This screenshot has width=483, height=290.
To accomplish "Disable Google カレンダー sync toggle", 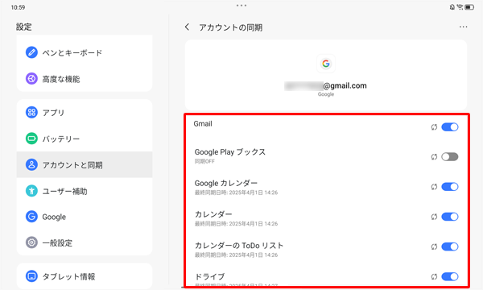I will coord(450,187).
